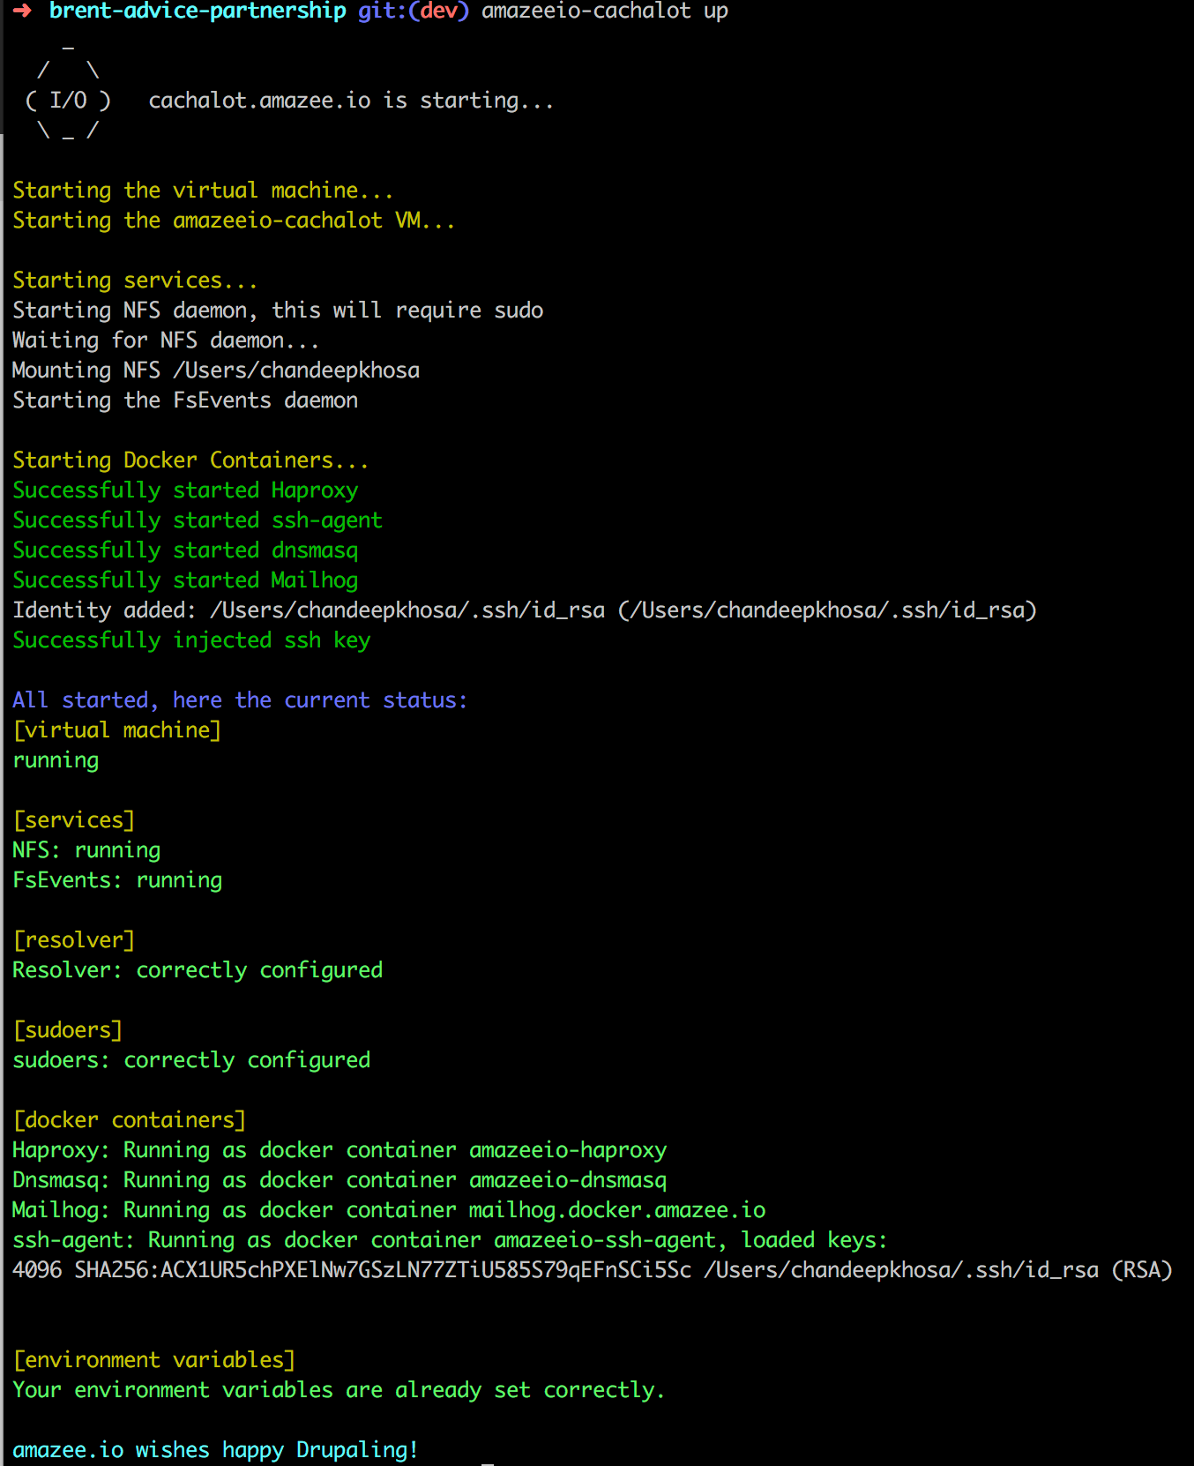Click the '[virtual machine]' section header

point(117,730)
